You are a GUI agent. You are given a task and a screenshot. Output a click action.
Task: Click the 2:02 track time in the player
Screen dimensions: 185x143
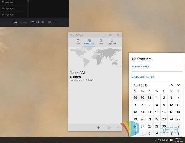point(15,22)
